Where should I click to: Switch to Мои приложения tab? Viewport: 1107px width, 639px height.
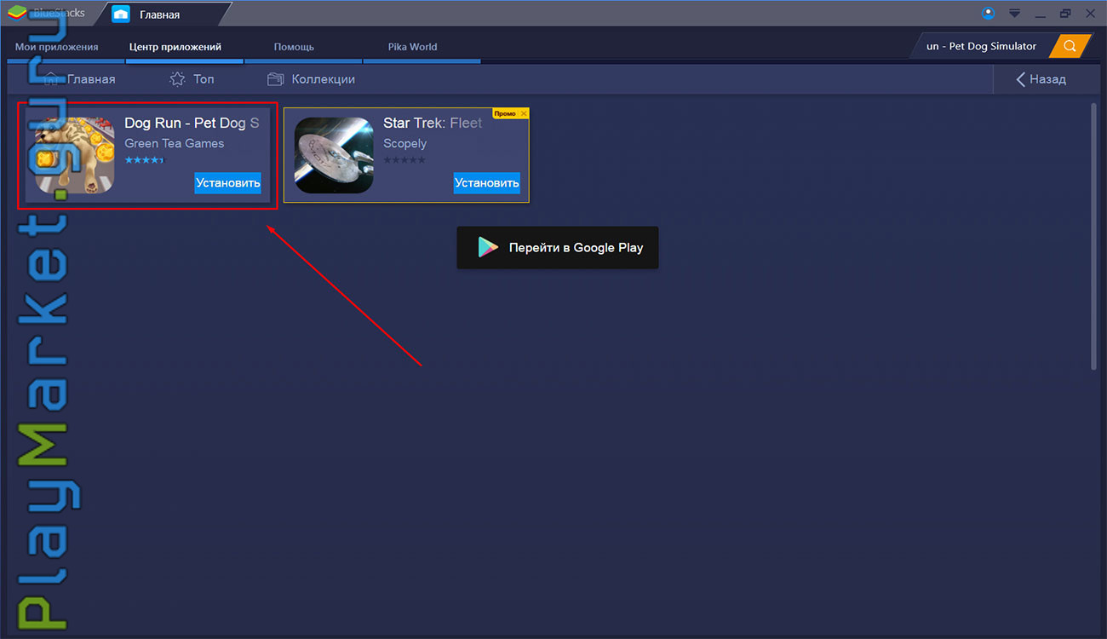click(57, 47)
